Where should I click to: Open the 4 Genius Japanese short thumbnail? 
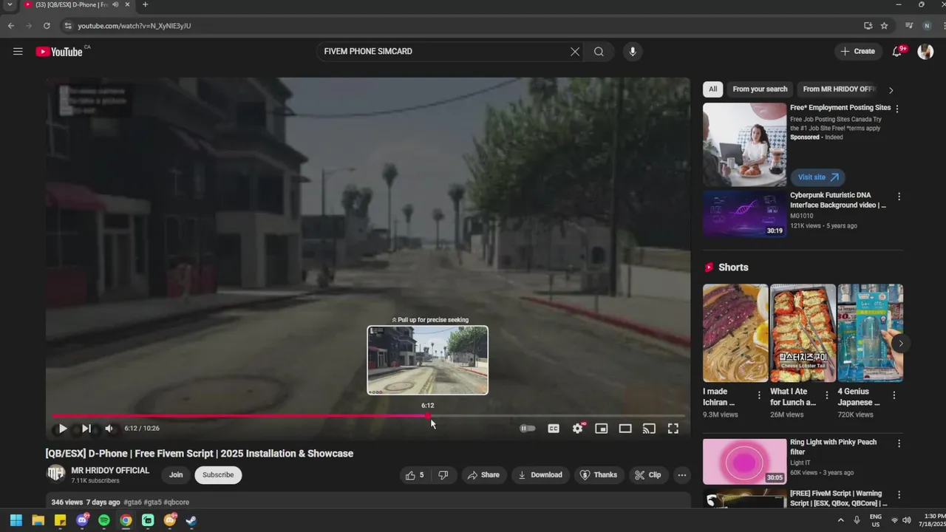tap(870, 333)
